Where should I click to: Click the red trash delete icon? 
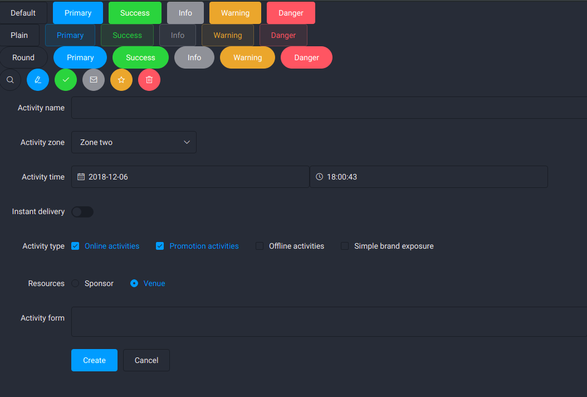(x=149, y=80)
